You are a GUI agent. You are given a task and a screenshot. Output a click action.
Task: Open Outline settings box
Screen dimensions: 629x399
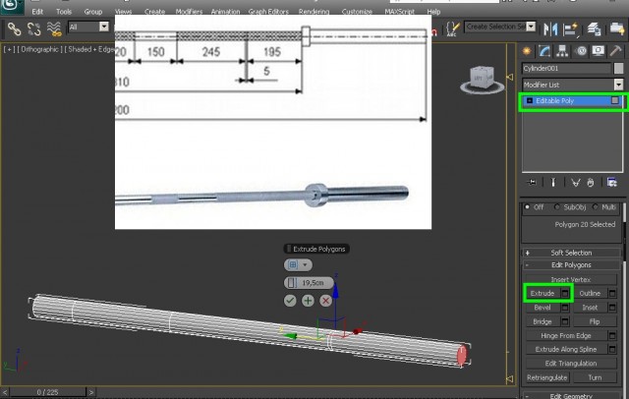pyautogui.click(x=612, y=294)
